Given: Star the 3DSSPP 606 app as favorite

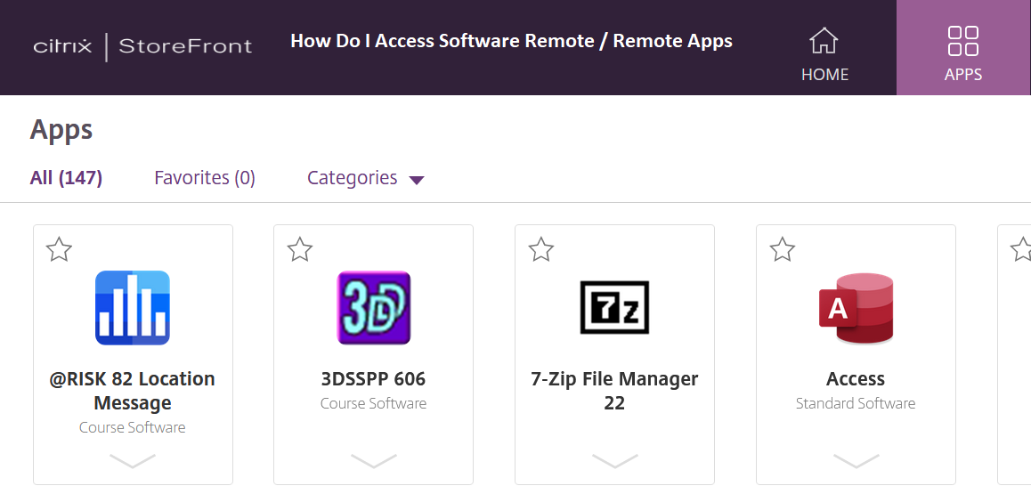Looking at the screenshot, I should click(x=300, y=249).
